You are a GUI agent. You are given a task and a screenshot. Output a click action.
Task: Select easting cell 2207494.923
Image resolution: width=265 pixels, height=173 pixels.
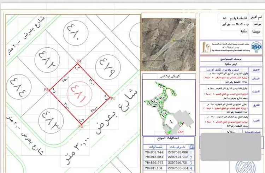[x=178, y=157]
